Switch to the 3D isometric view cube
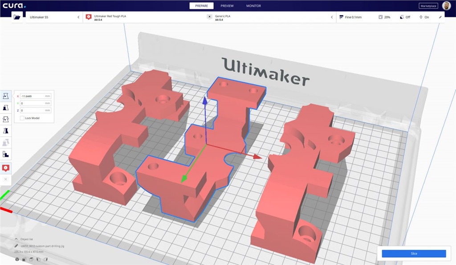Viewport: 456px width, 265px height. [17, 259]
